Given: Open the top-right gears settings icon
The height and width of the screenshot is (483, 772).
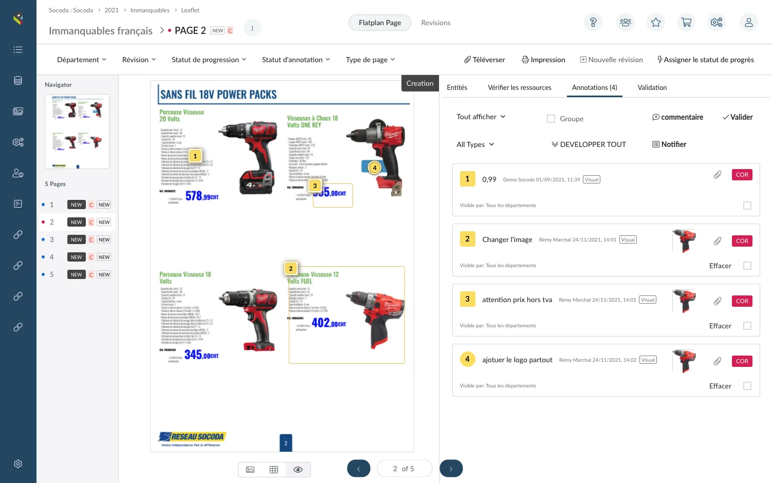Looking at the screenshot, I should (x=716, y=22).
